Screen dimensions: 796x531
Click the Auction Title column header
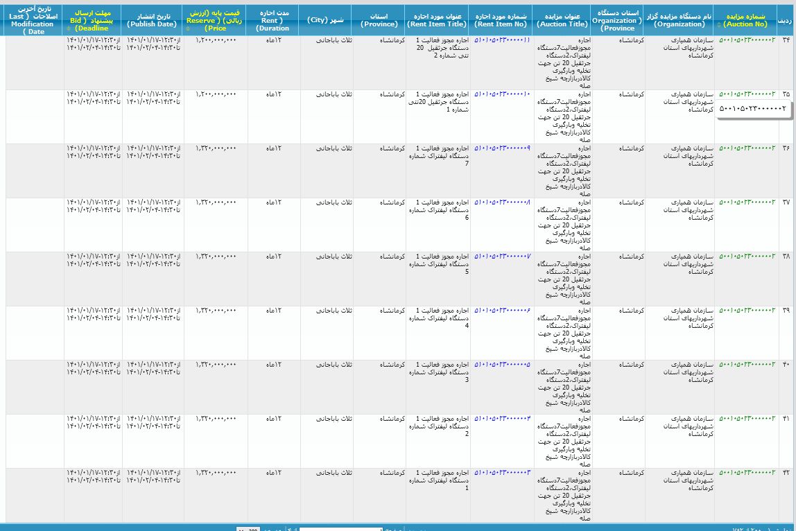pos(562,20)
